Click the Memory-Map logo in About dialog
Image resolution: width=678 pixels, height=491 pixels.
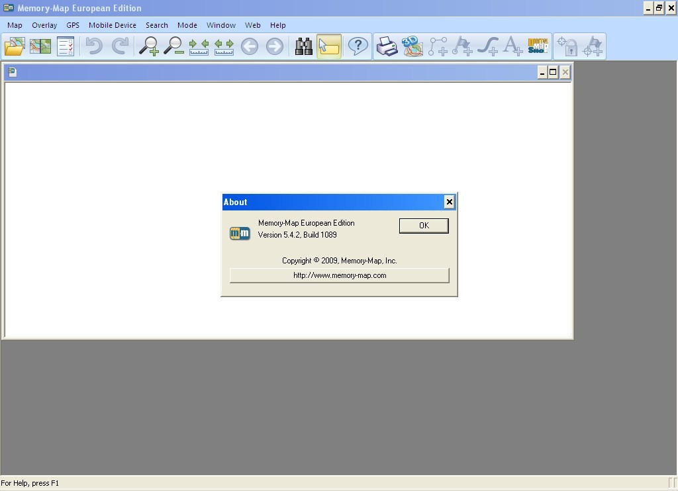click(x=240, y=234)
